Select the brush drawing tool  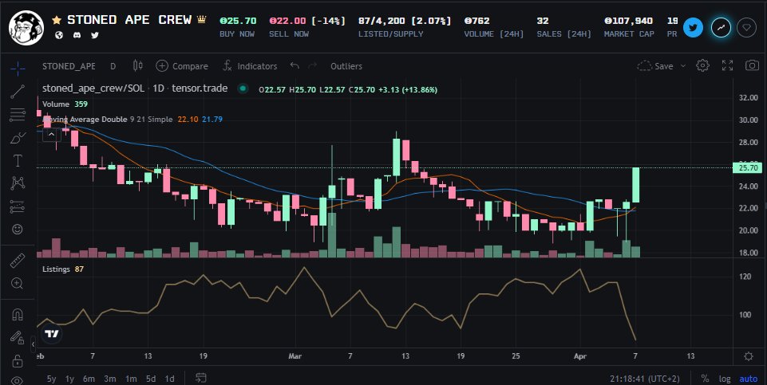coord(18,138)
